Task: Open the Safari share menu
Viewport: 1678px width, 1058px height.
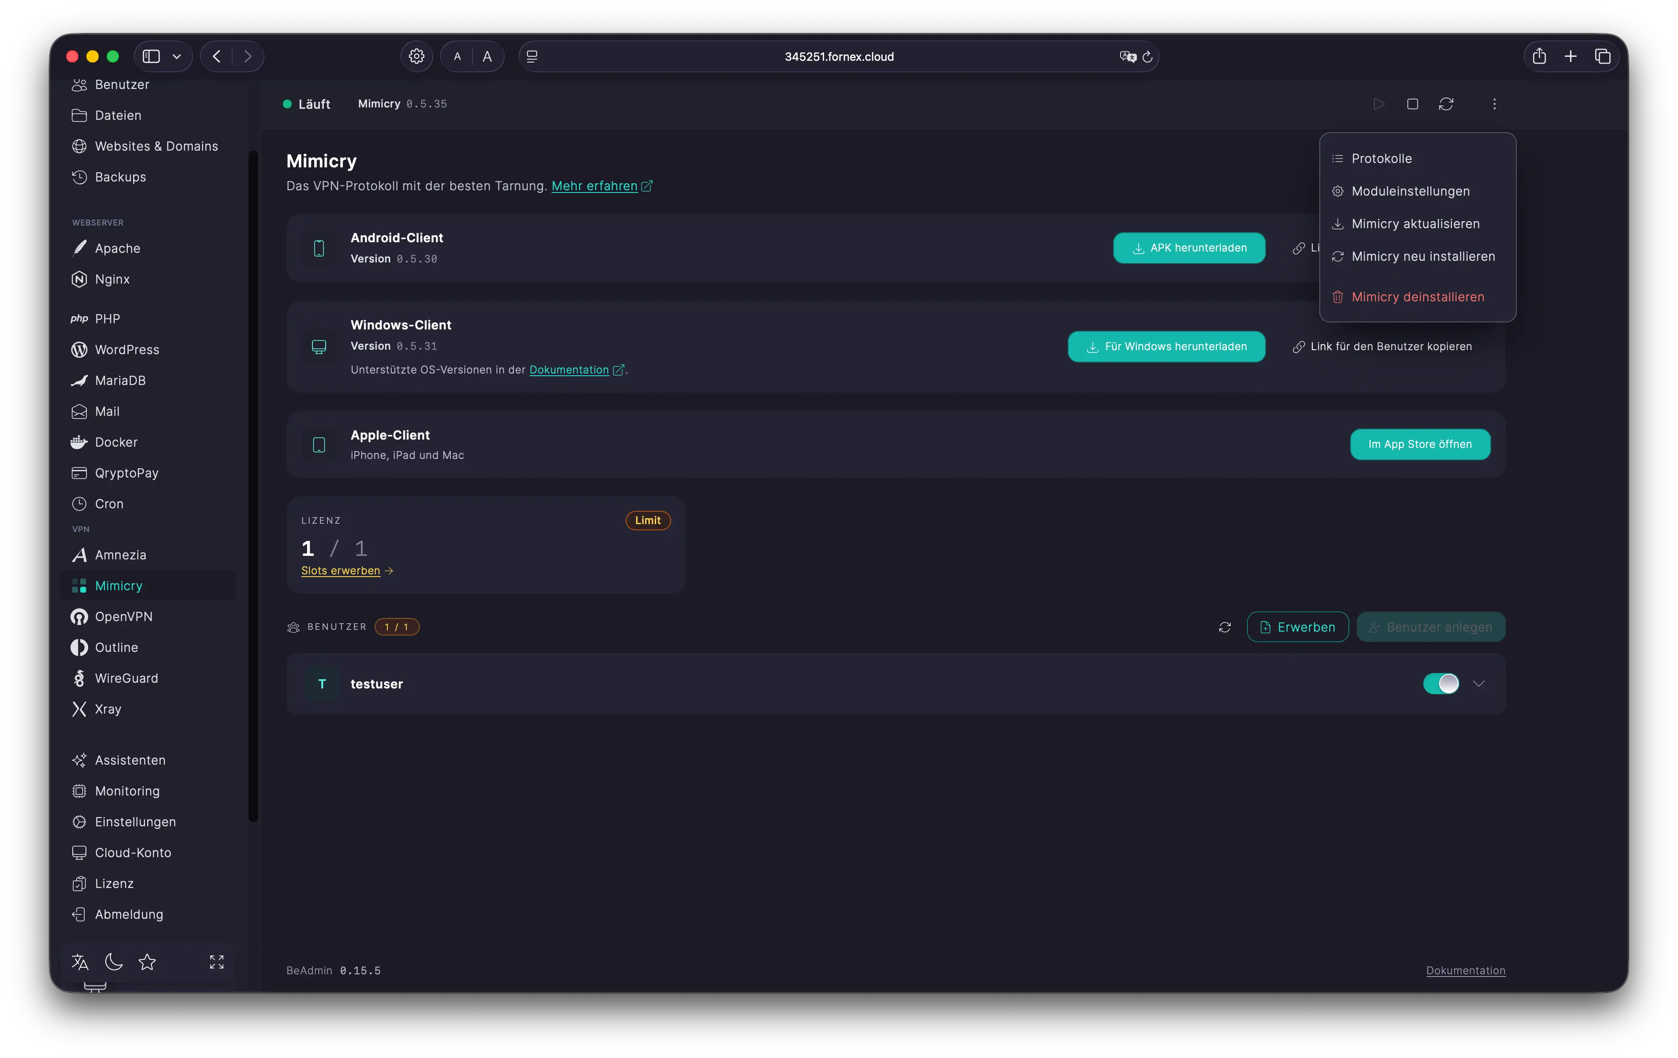Action: (x=1539, y=56)
